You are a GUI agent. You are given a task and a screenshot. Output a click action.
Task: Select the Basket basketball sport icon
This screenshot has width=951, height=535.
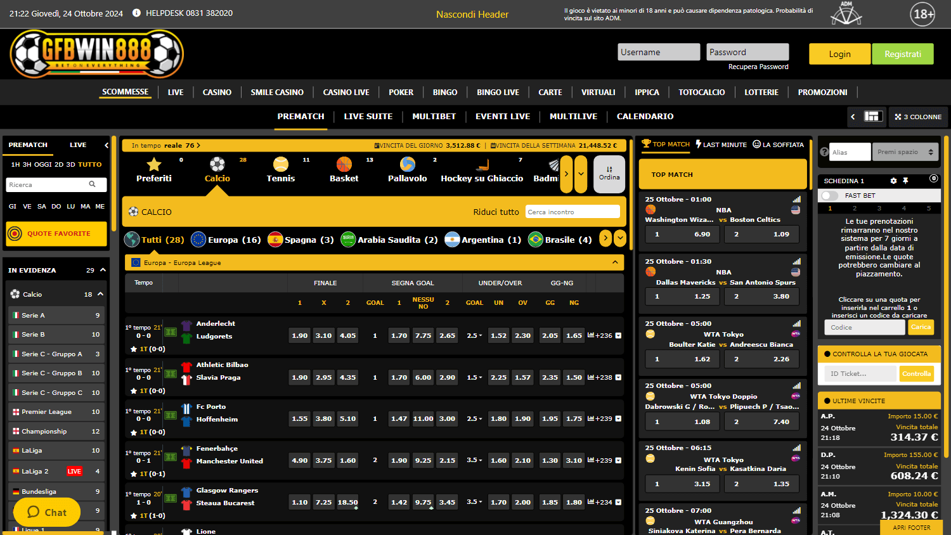point(344,165)
